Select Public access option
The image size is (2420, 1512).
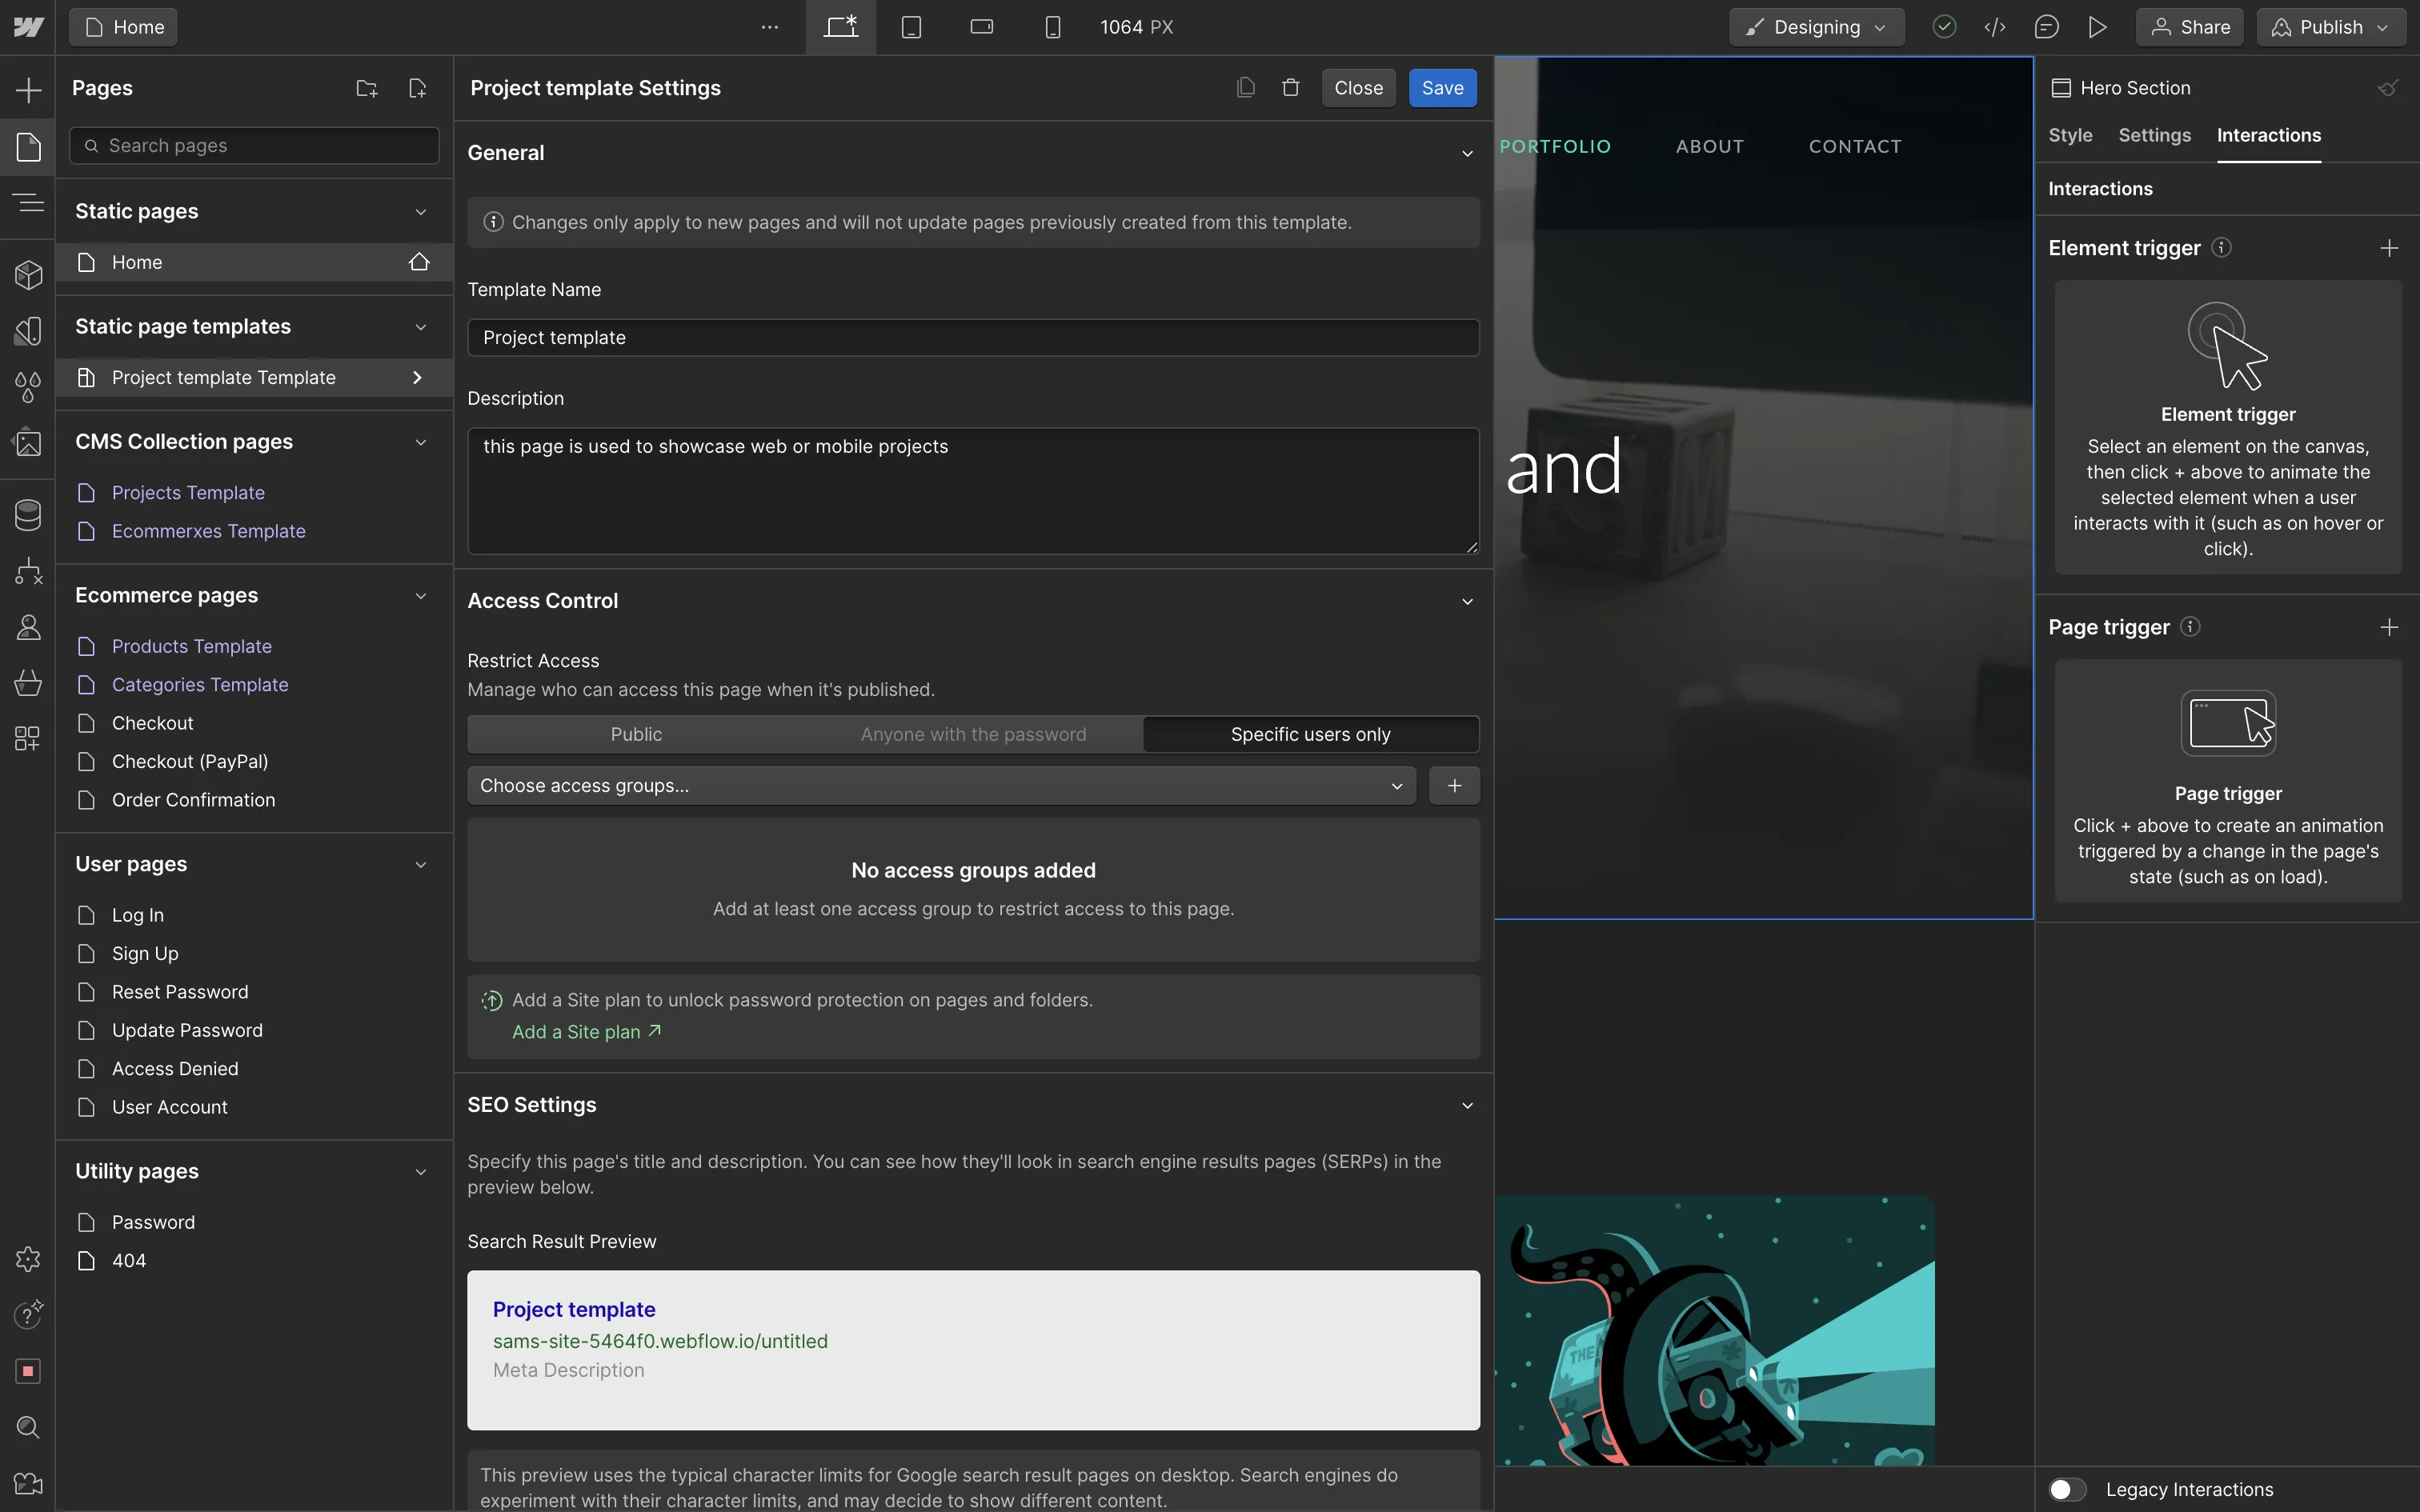[636, 734]
